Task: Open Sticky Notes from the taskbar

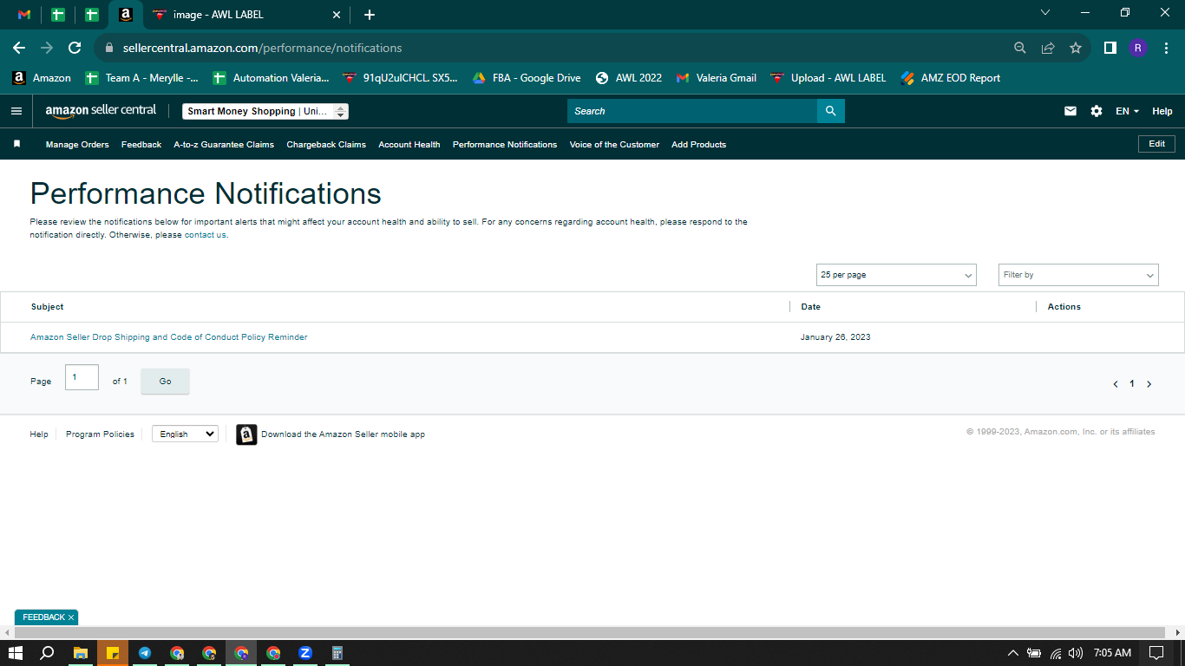Action: [113, 653]
